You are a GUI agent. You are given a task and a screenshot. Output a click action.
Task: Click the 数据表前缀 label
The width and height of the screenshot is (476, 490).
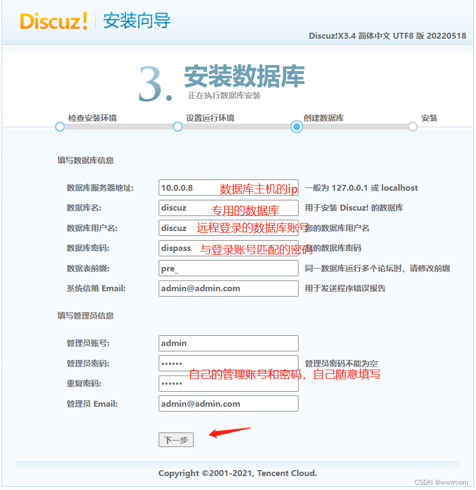pyautogui.click(x=88, y=269)
